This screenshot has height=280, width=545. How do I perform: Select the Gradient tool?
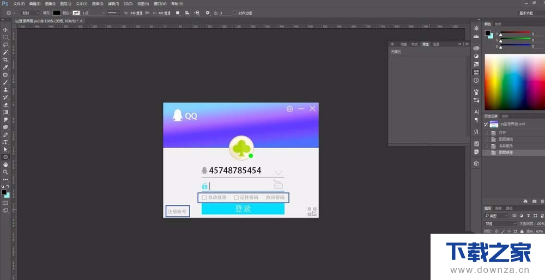point(5,112)
